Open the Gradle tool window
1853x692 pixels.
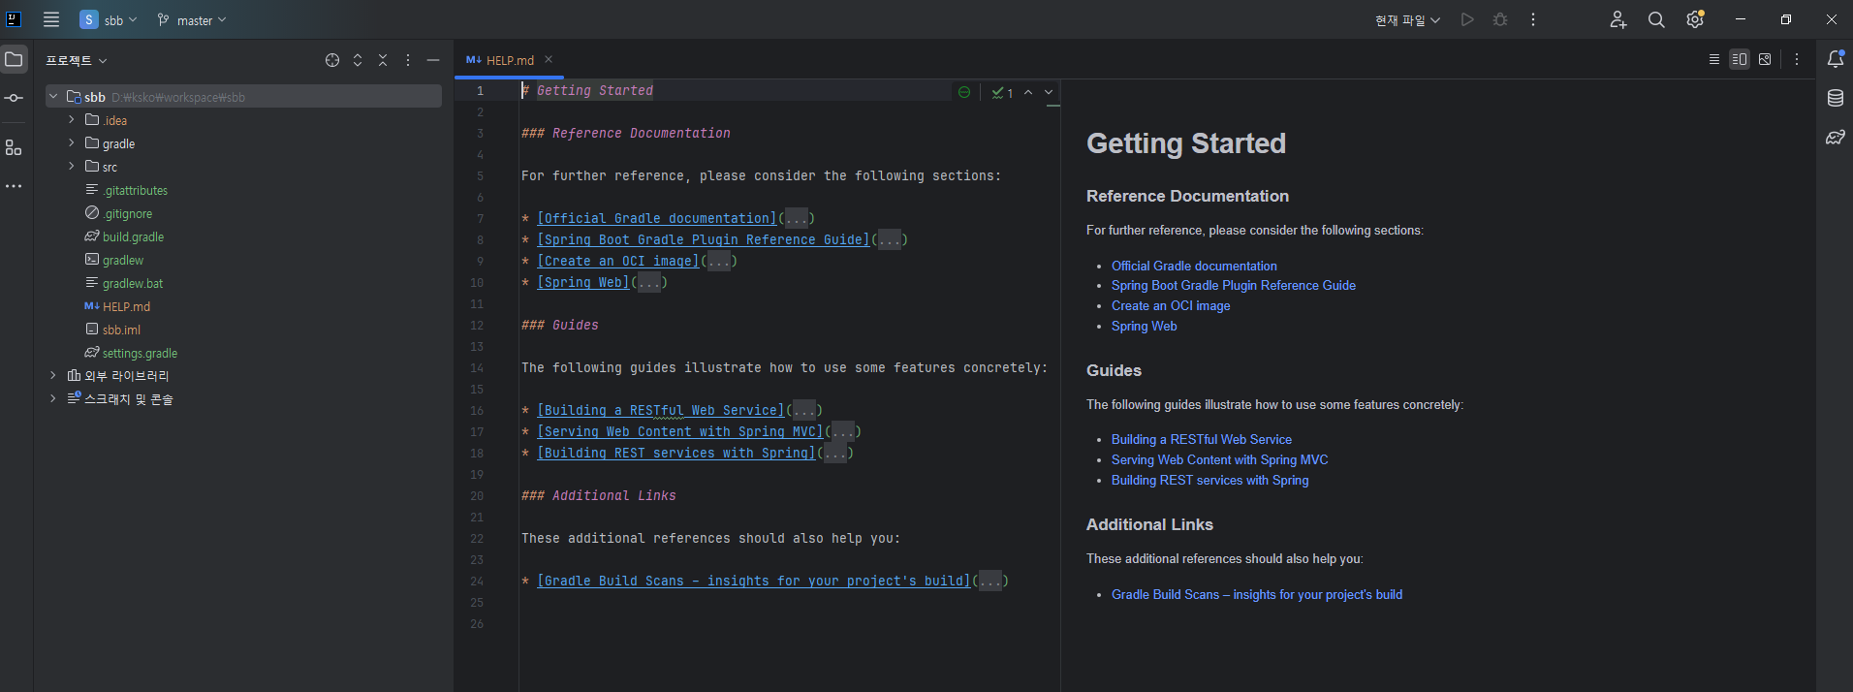(x=1835, y=138)
